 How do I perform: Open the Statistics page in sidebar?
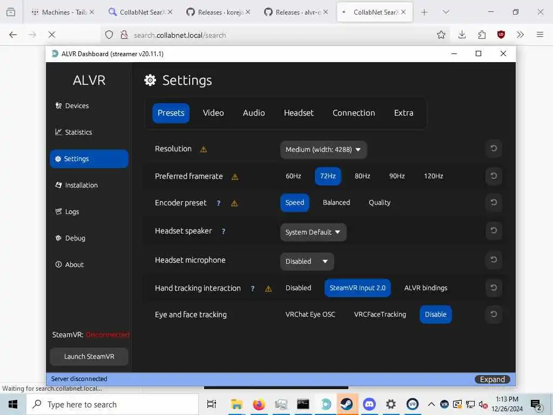(89, 132)
